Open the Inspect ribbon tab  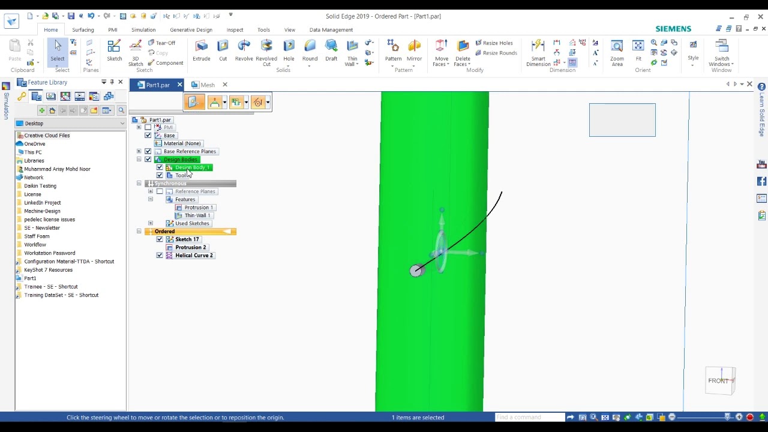235,30
